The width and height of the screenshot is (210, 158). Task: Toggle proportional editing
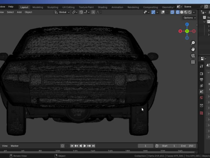tap(93, 12)
